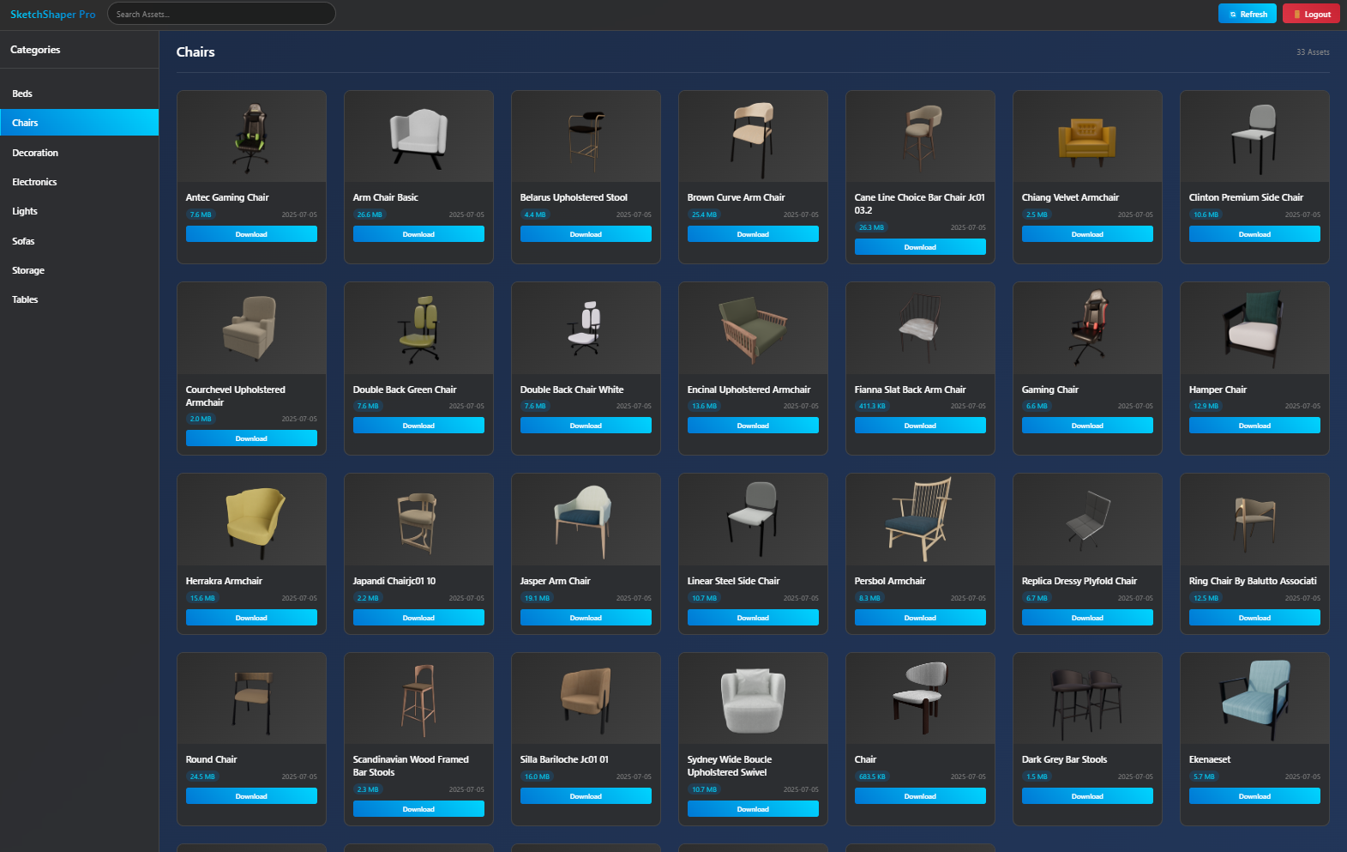Click the 33 Assets count label
The image size is (1347, 852).
pos(1313,52)
